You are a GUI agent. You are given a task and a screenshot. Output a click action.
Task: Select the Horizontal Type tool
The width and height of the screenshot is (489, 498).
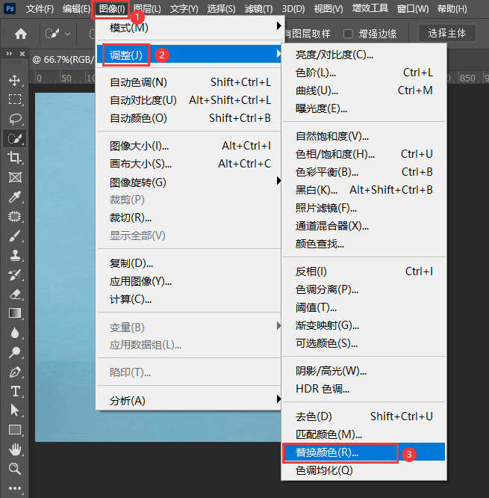[15, 391]
